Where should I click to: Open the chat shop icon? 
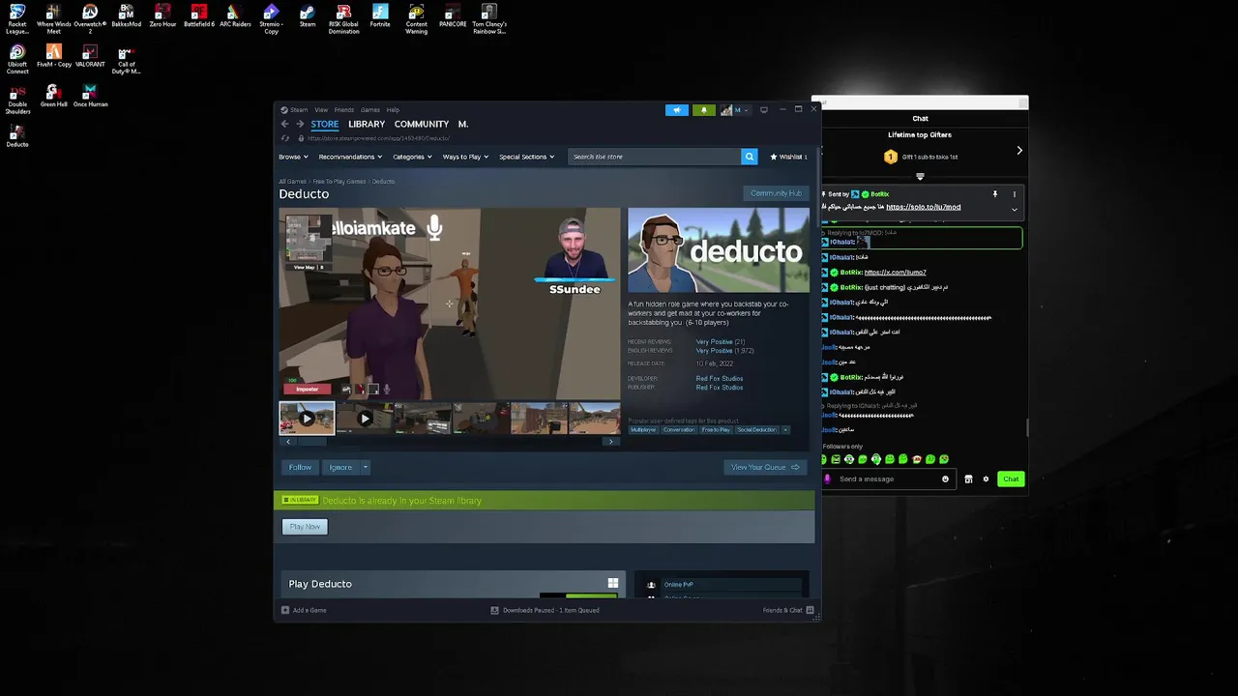[968, 479]
